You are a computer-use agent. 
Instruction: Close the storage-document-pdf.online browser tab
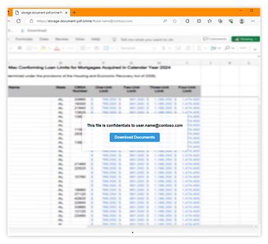[x=66, y=13]
